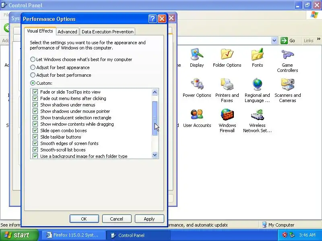Switch to the Visual Effects tab
The image size is (322, 241).
[40, 31]
